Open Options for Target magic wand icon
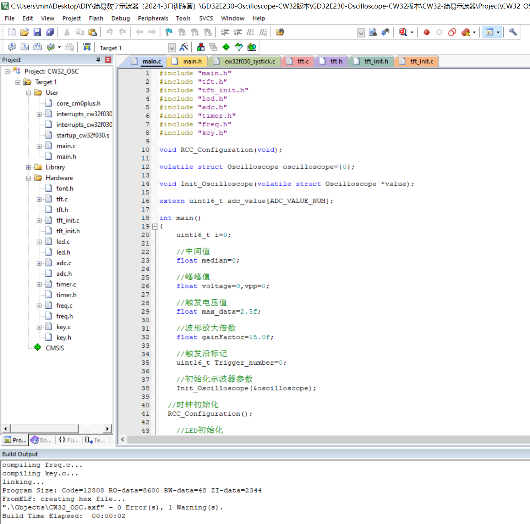530x524 pixels. (x=184, y=47)
